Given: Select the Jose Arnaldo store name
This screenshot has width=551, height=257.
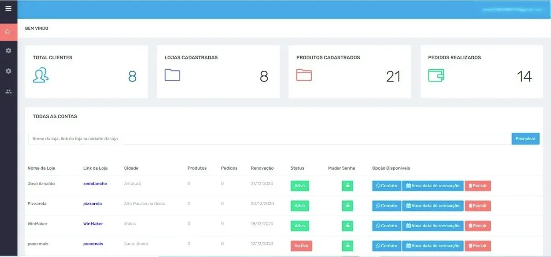Looking at the screenshot, I should [41, 183].
